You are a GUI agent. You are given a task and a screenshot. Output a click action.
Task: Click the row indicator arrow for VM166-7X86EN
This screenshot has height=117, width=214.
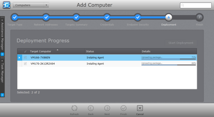(19, 57)
